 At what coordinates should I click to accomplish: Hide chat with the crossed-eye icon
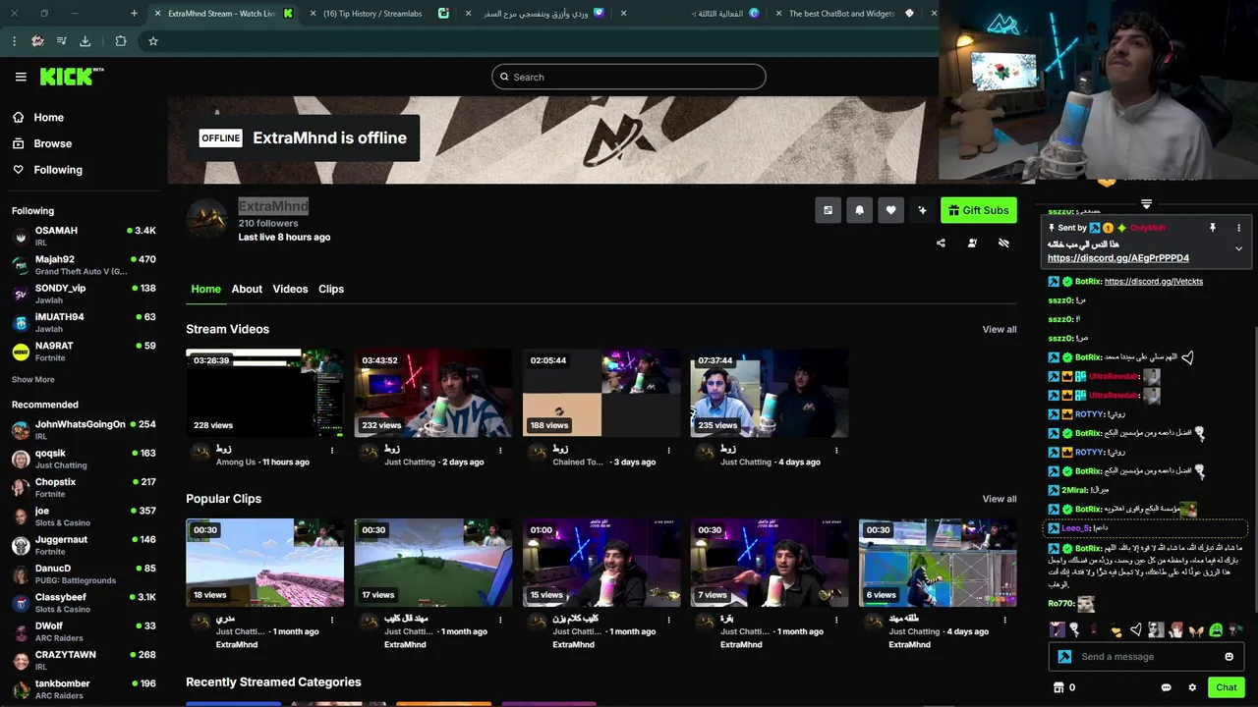[x=1003, y=243]
